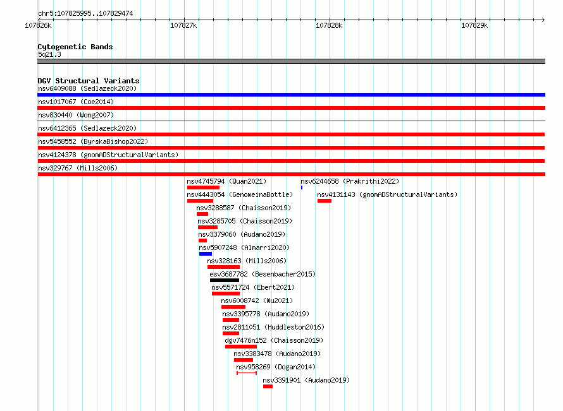The image size is (563, 411).
Task: Click the red bar under nsv3391901
Action: point(268,386)
